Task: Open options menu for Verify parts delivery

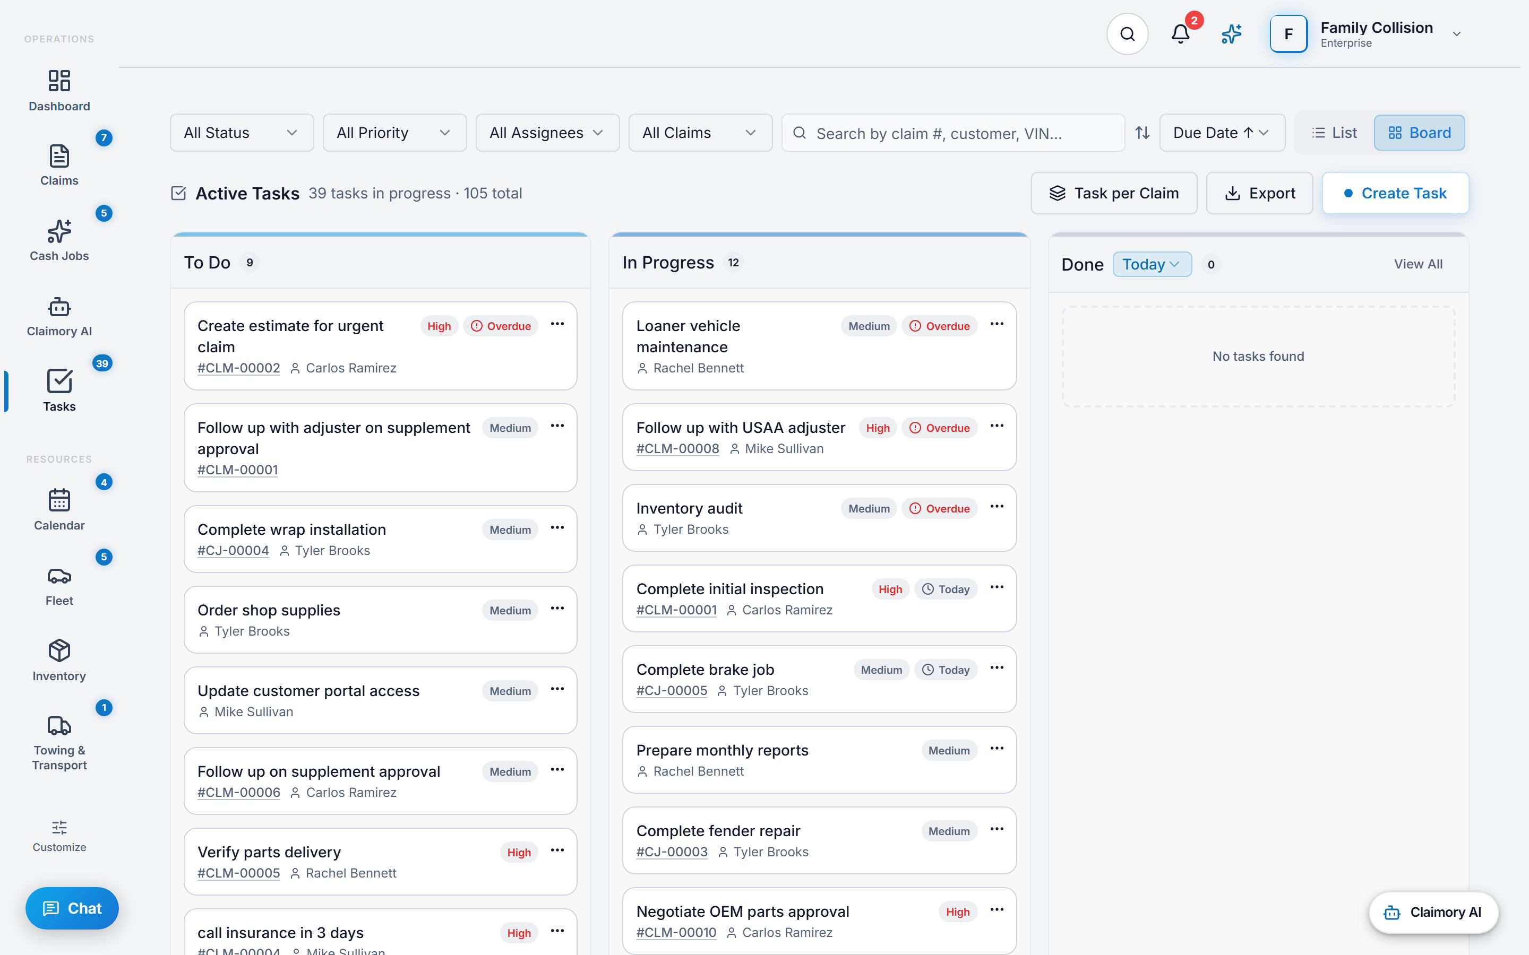Action: (x=557, y=850)
